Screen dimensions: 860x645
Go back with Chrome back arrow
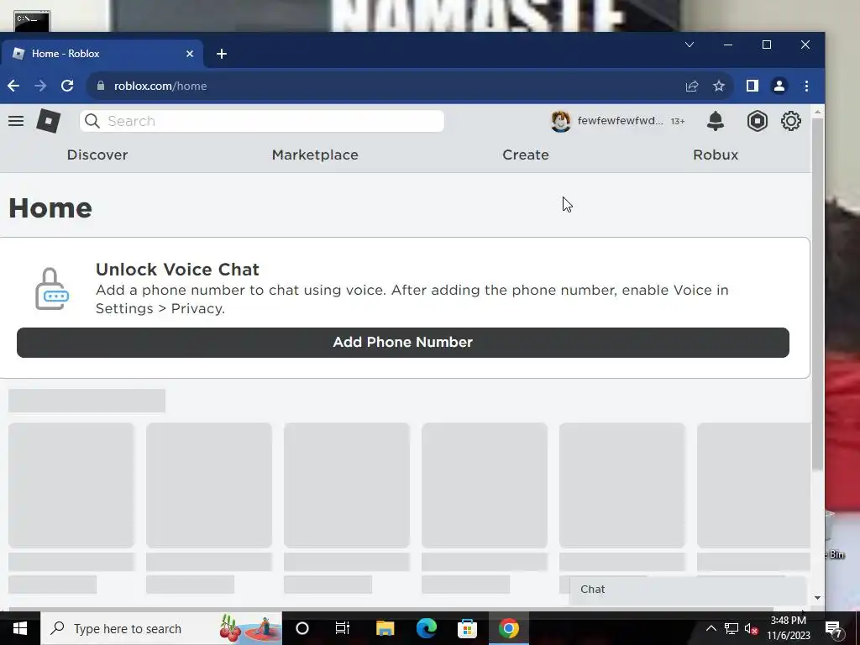(x=13, y=86)
